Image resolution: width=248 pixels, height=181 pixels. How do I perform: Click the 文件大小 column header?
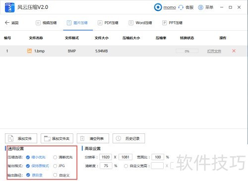pos(102,38)
